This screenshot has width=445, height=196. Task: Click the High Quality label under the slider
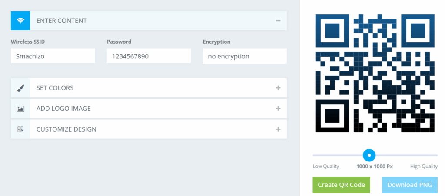424,167
